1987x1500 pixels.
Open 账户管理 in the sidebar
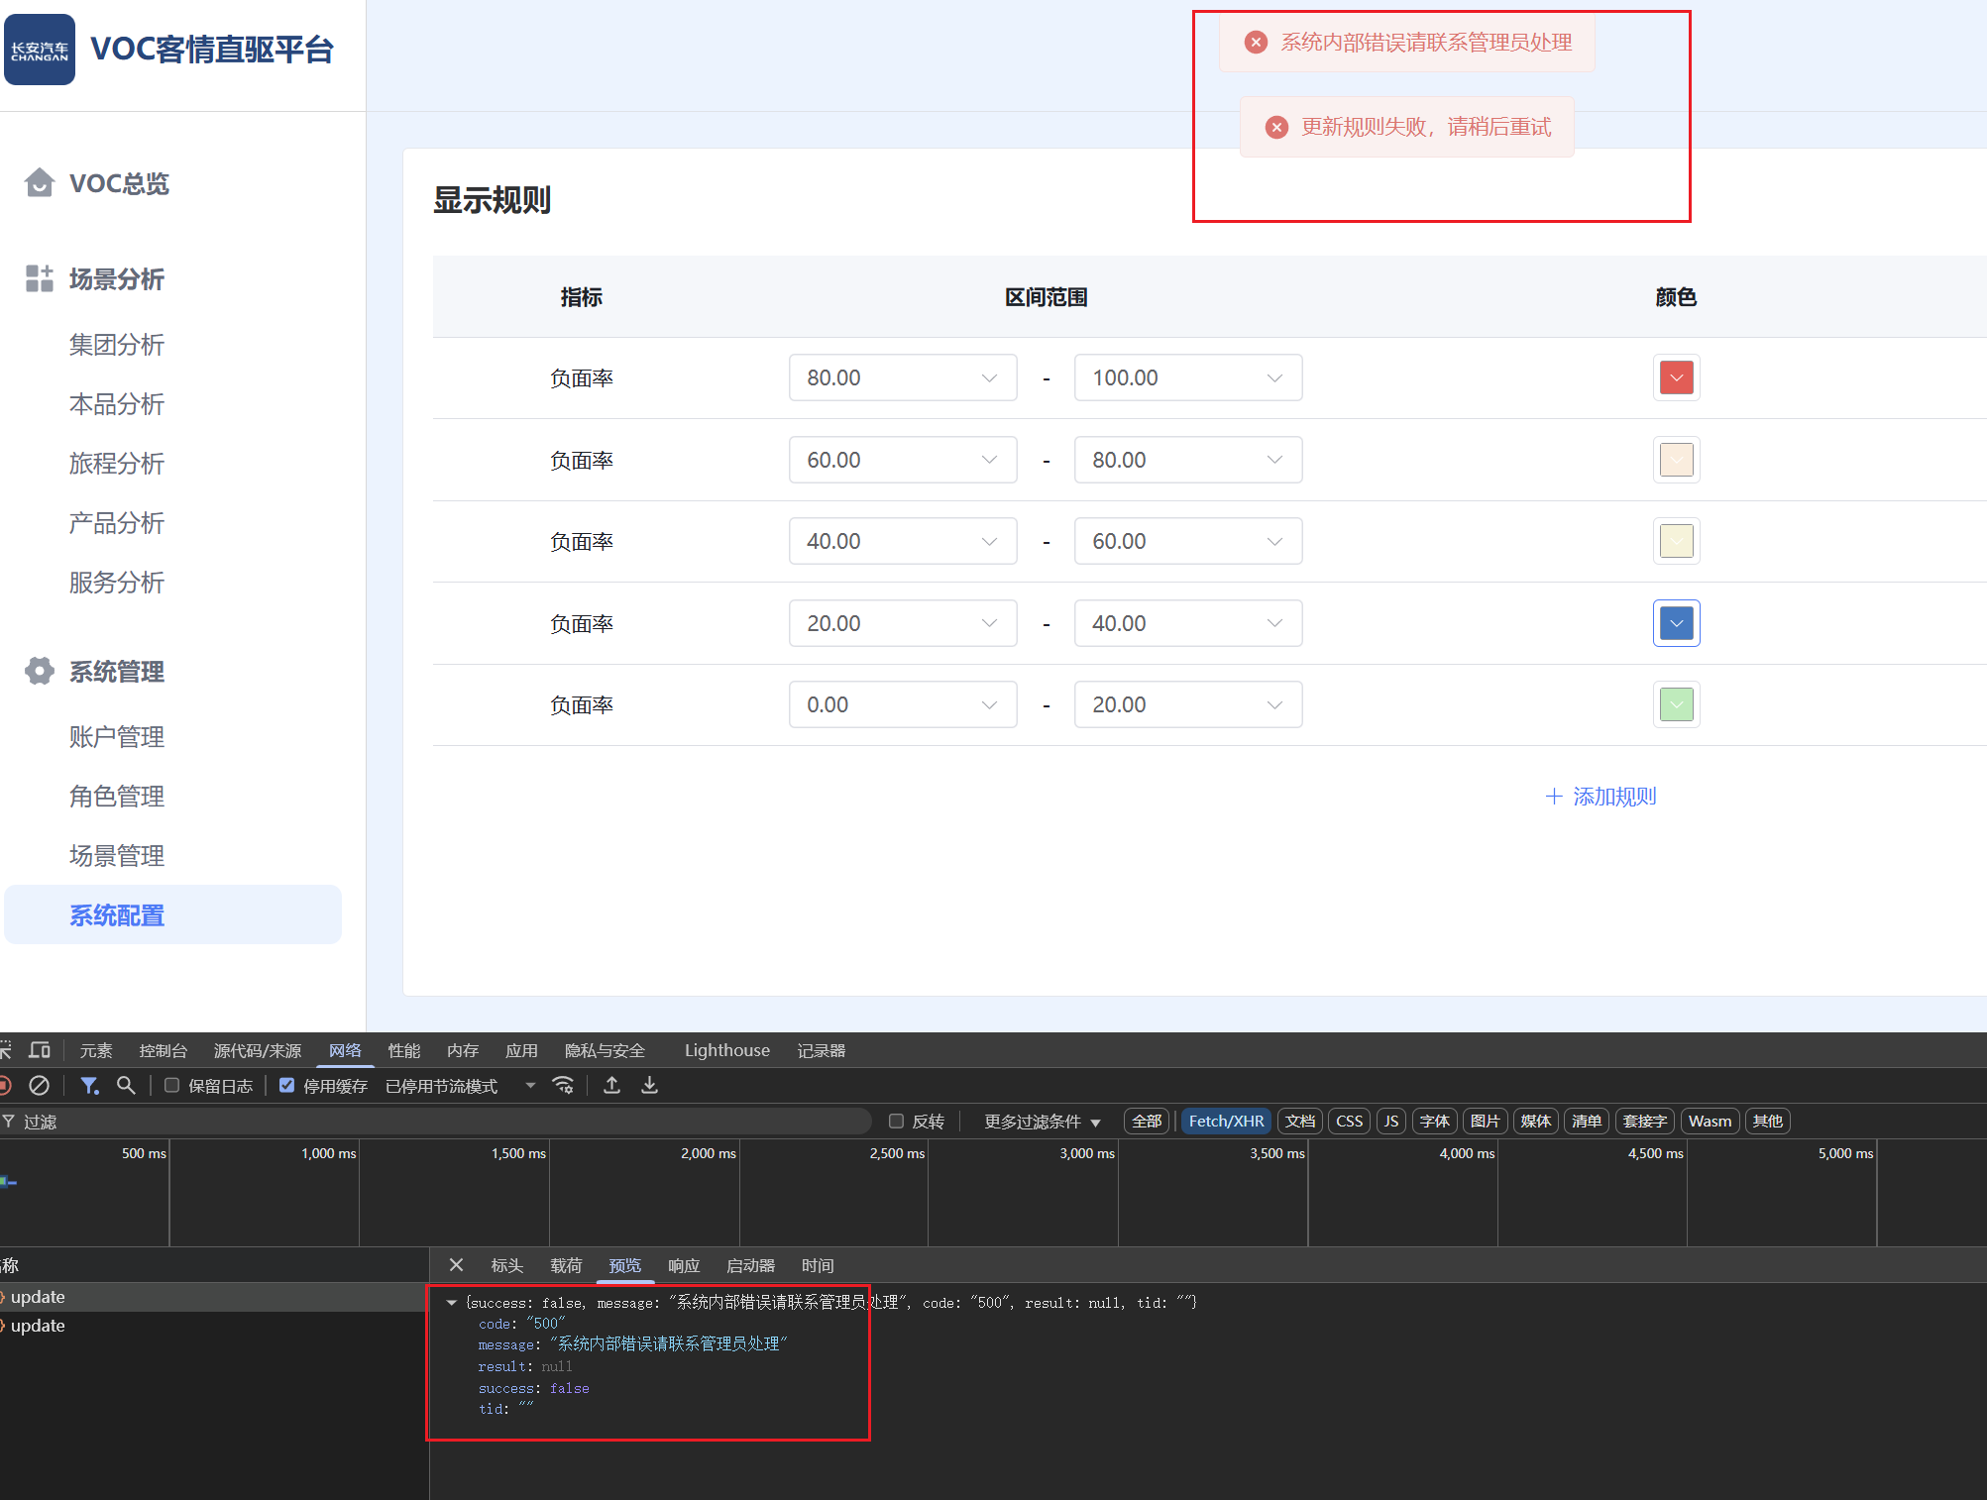tap(117, 737)
